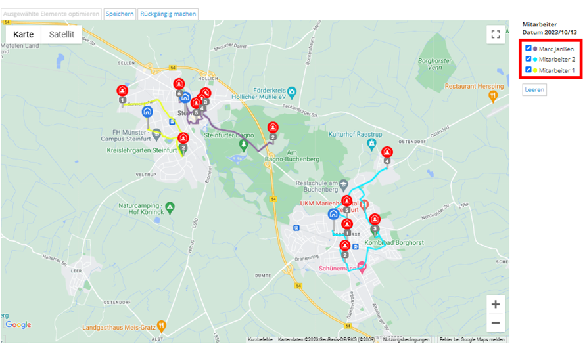Click Rückgängig machen button
Image resolution: width=587 pixels, height=344 pixels.
click(x=168, y=14)
